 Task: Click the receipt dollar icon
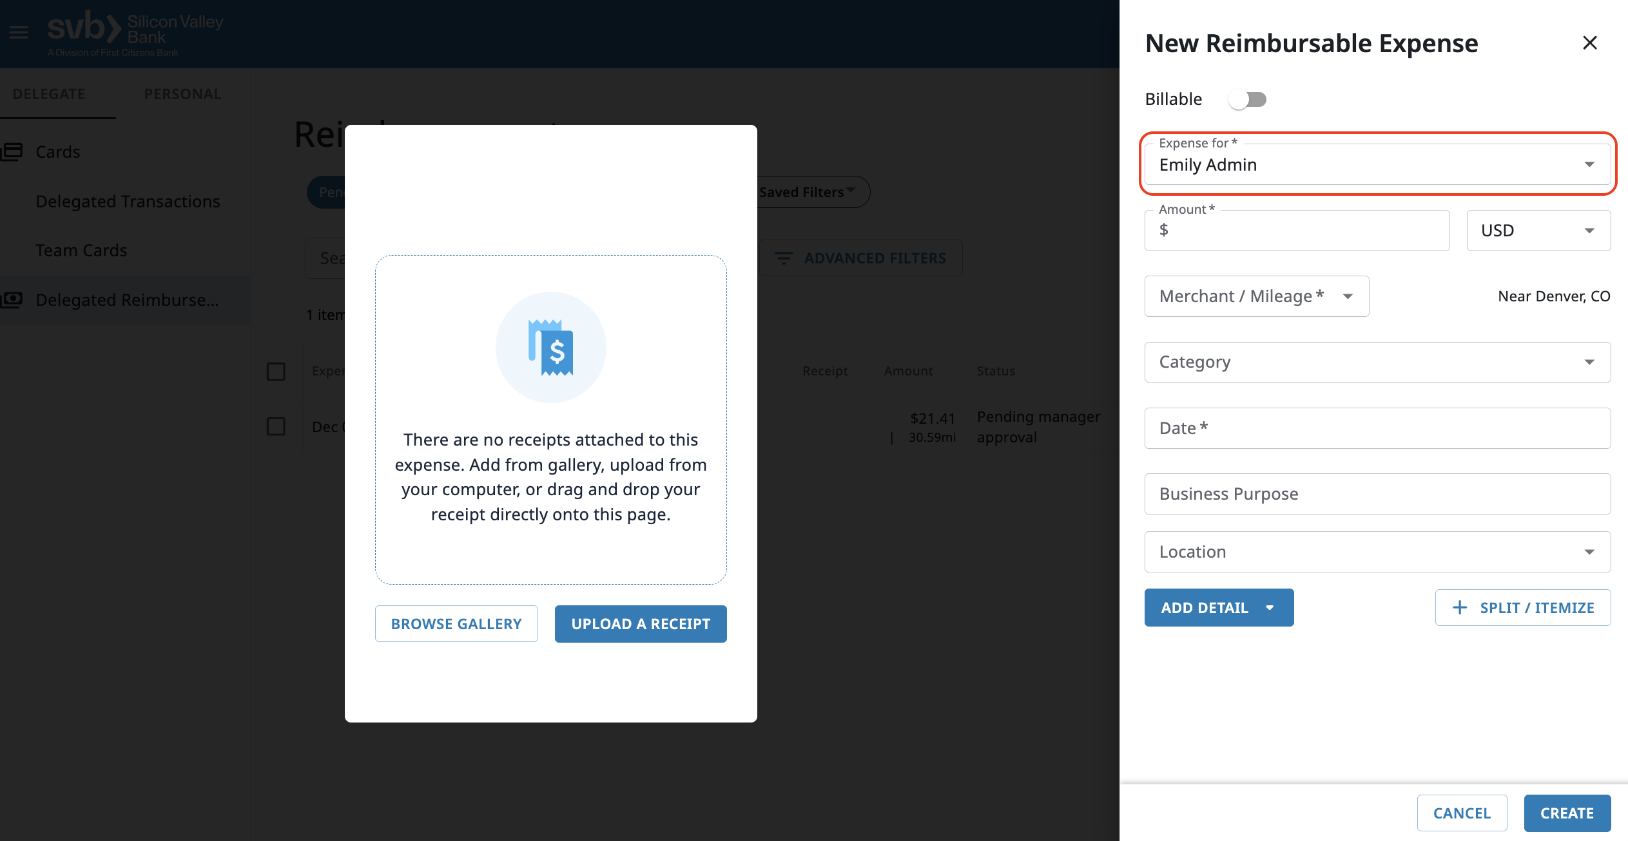pos(550,348)
